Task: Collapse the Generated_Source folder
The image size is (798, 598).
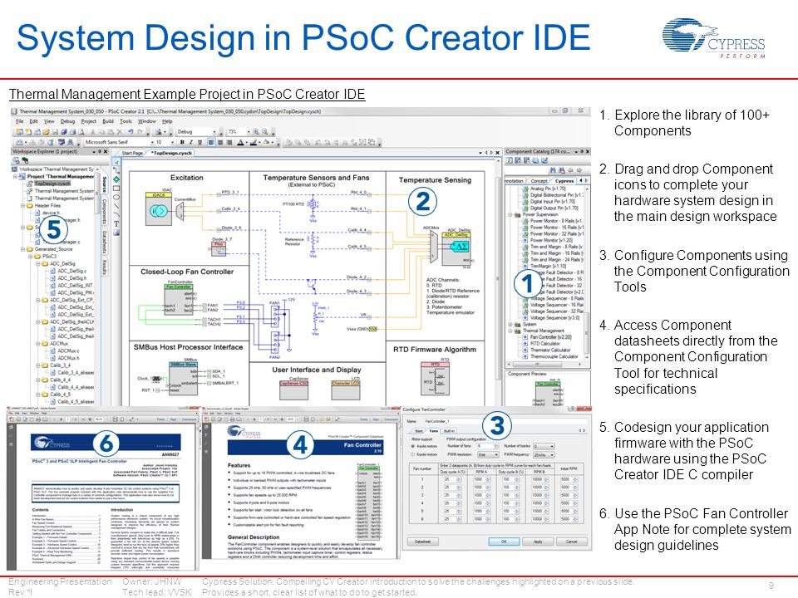Action: click(x=23, y=249)
